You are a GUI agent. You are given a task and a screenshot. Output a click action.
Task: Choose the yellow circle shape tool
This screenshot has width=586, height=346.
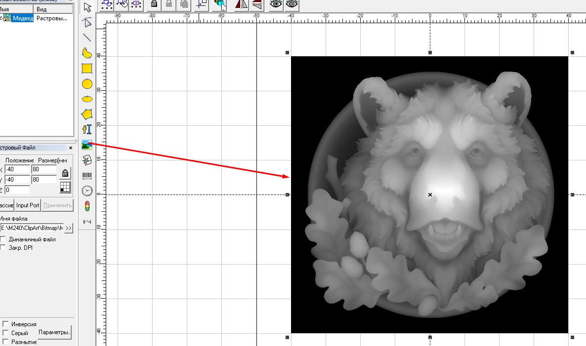87,83
